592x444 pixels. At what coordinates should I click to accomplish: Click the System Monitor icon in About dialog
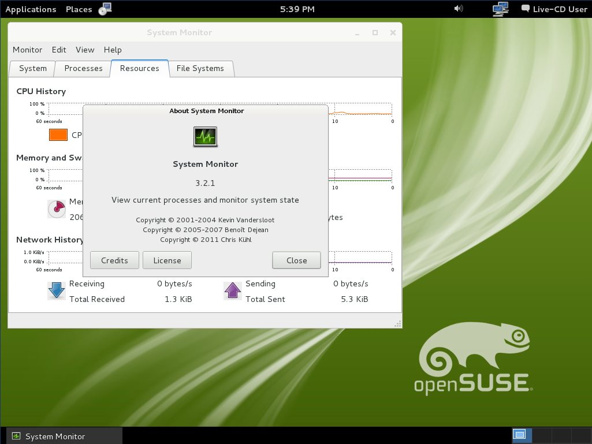(x=206, y=136)
